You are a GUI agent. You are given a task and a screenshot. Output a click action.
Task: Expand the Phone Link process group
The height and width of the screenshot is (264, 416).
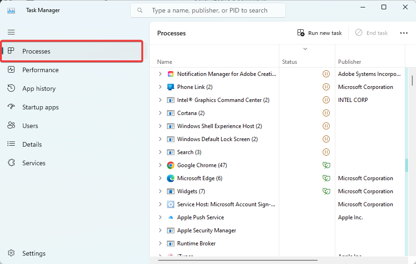point(160,87)
